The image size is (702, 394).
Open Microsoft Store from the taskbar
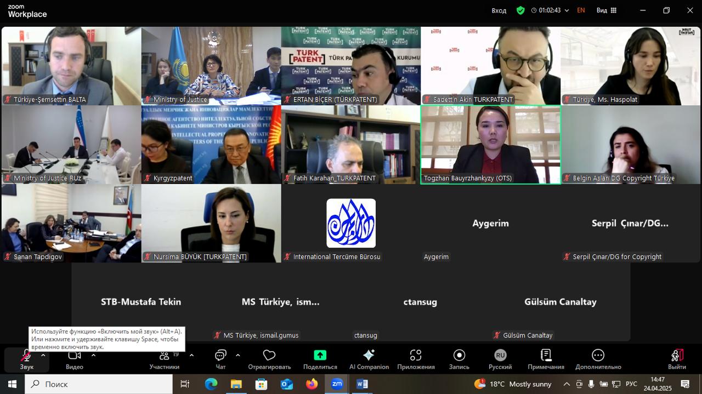click(261, 384)
